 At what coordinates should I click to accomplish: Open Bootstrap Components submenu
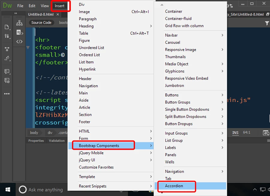point(111,146)
